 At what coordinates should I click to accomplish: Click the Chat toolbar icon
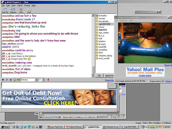pyautogui.click(x=29, y=10)
